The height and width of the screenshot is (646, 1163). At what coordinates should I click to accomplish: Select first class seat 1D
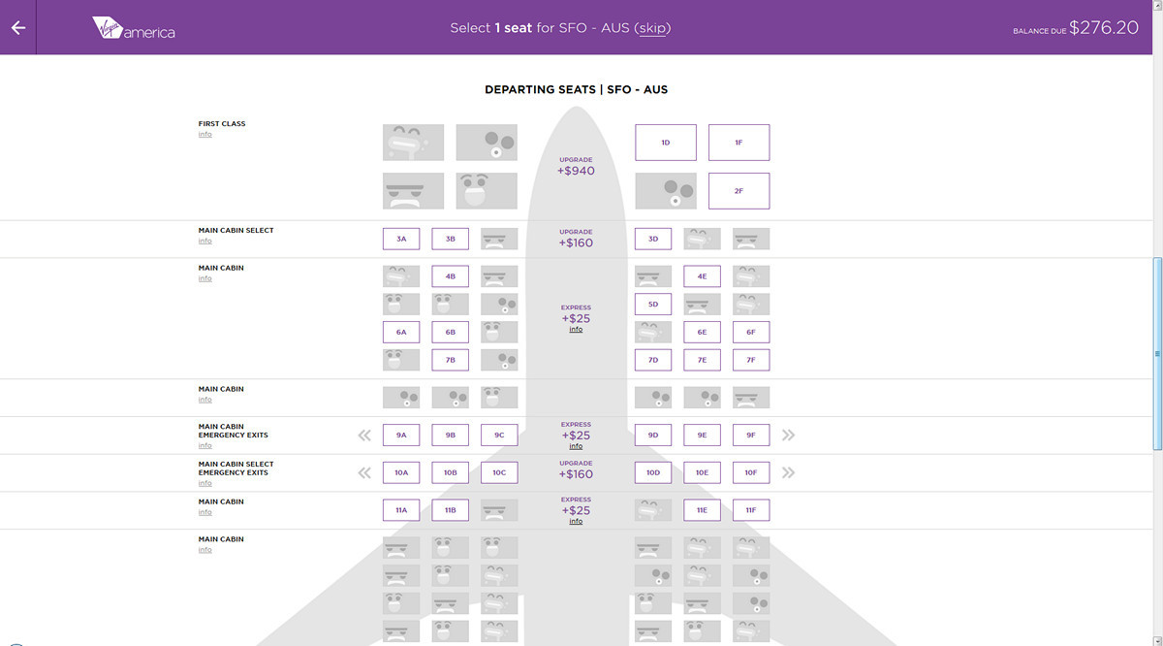(x=666, y=143)
